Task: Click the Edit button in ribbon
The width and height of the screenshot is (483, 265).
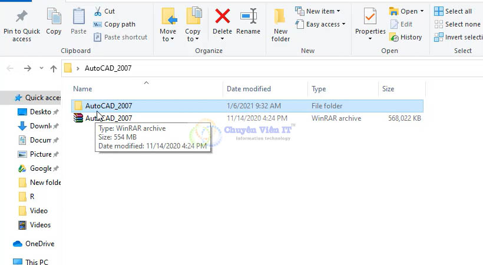Action: [x=401, y=24]
